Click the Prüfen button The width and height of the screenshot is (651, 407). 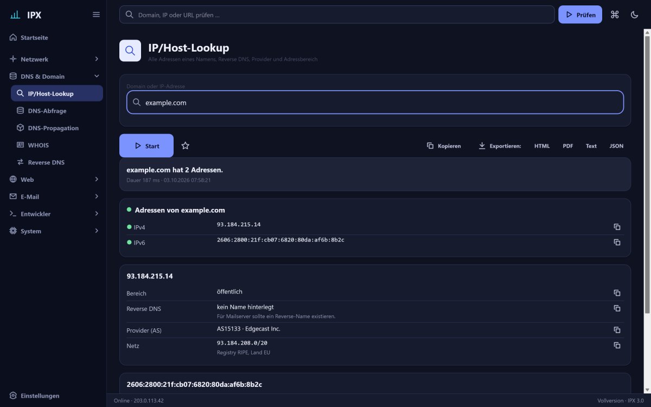coord(580,15)
